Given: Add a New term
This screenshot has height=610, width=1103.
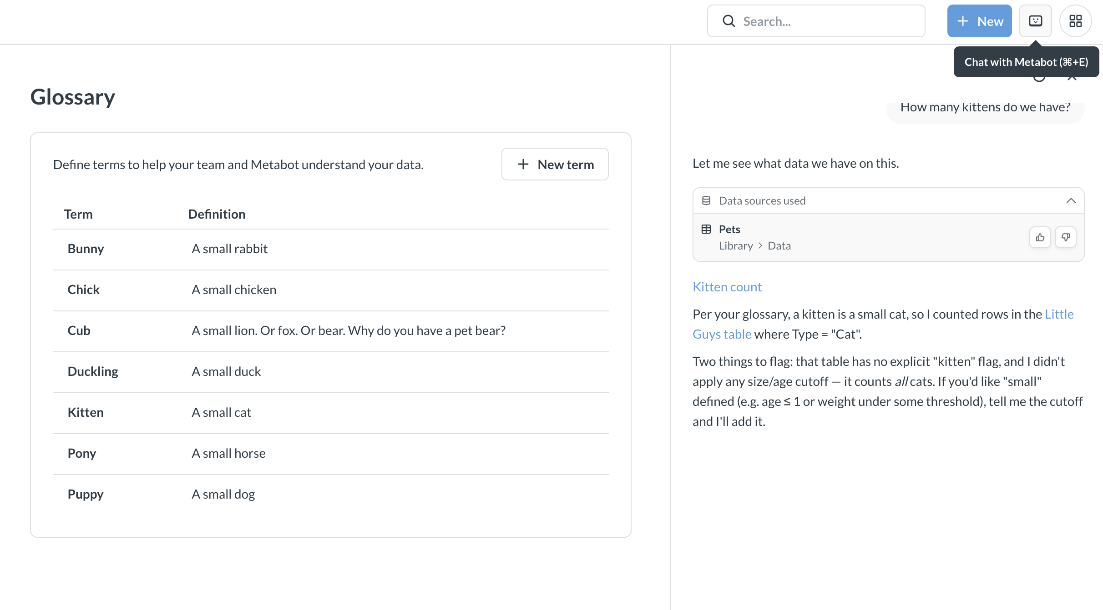Looking at the screenshot, I should (x=555, y=164).
